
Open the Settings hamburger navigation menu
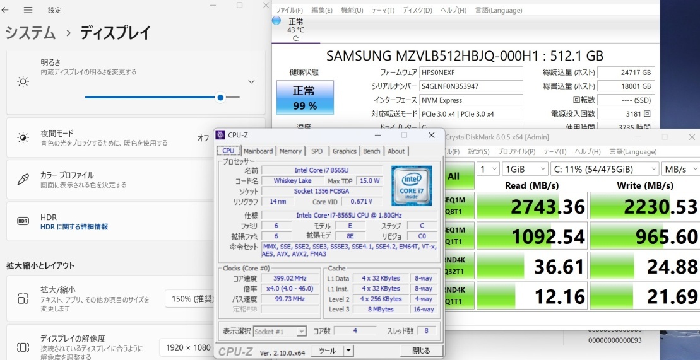point(28,10)
